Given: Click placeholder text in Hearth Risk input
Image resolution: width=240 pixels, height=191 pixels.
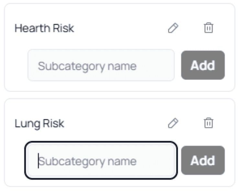Looking at the screenshot, I should pyautogui.click(x=87, y=66).
